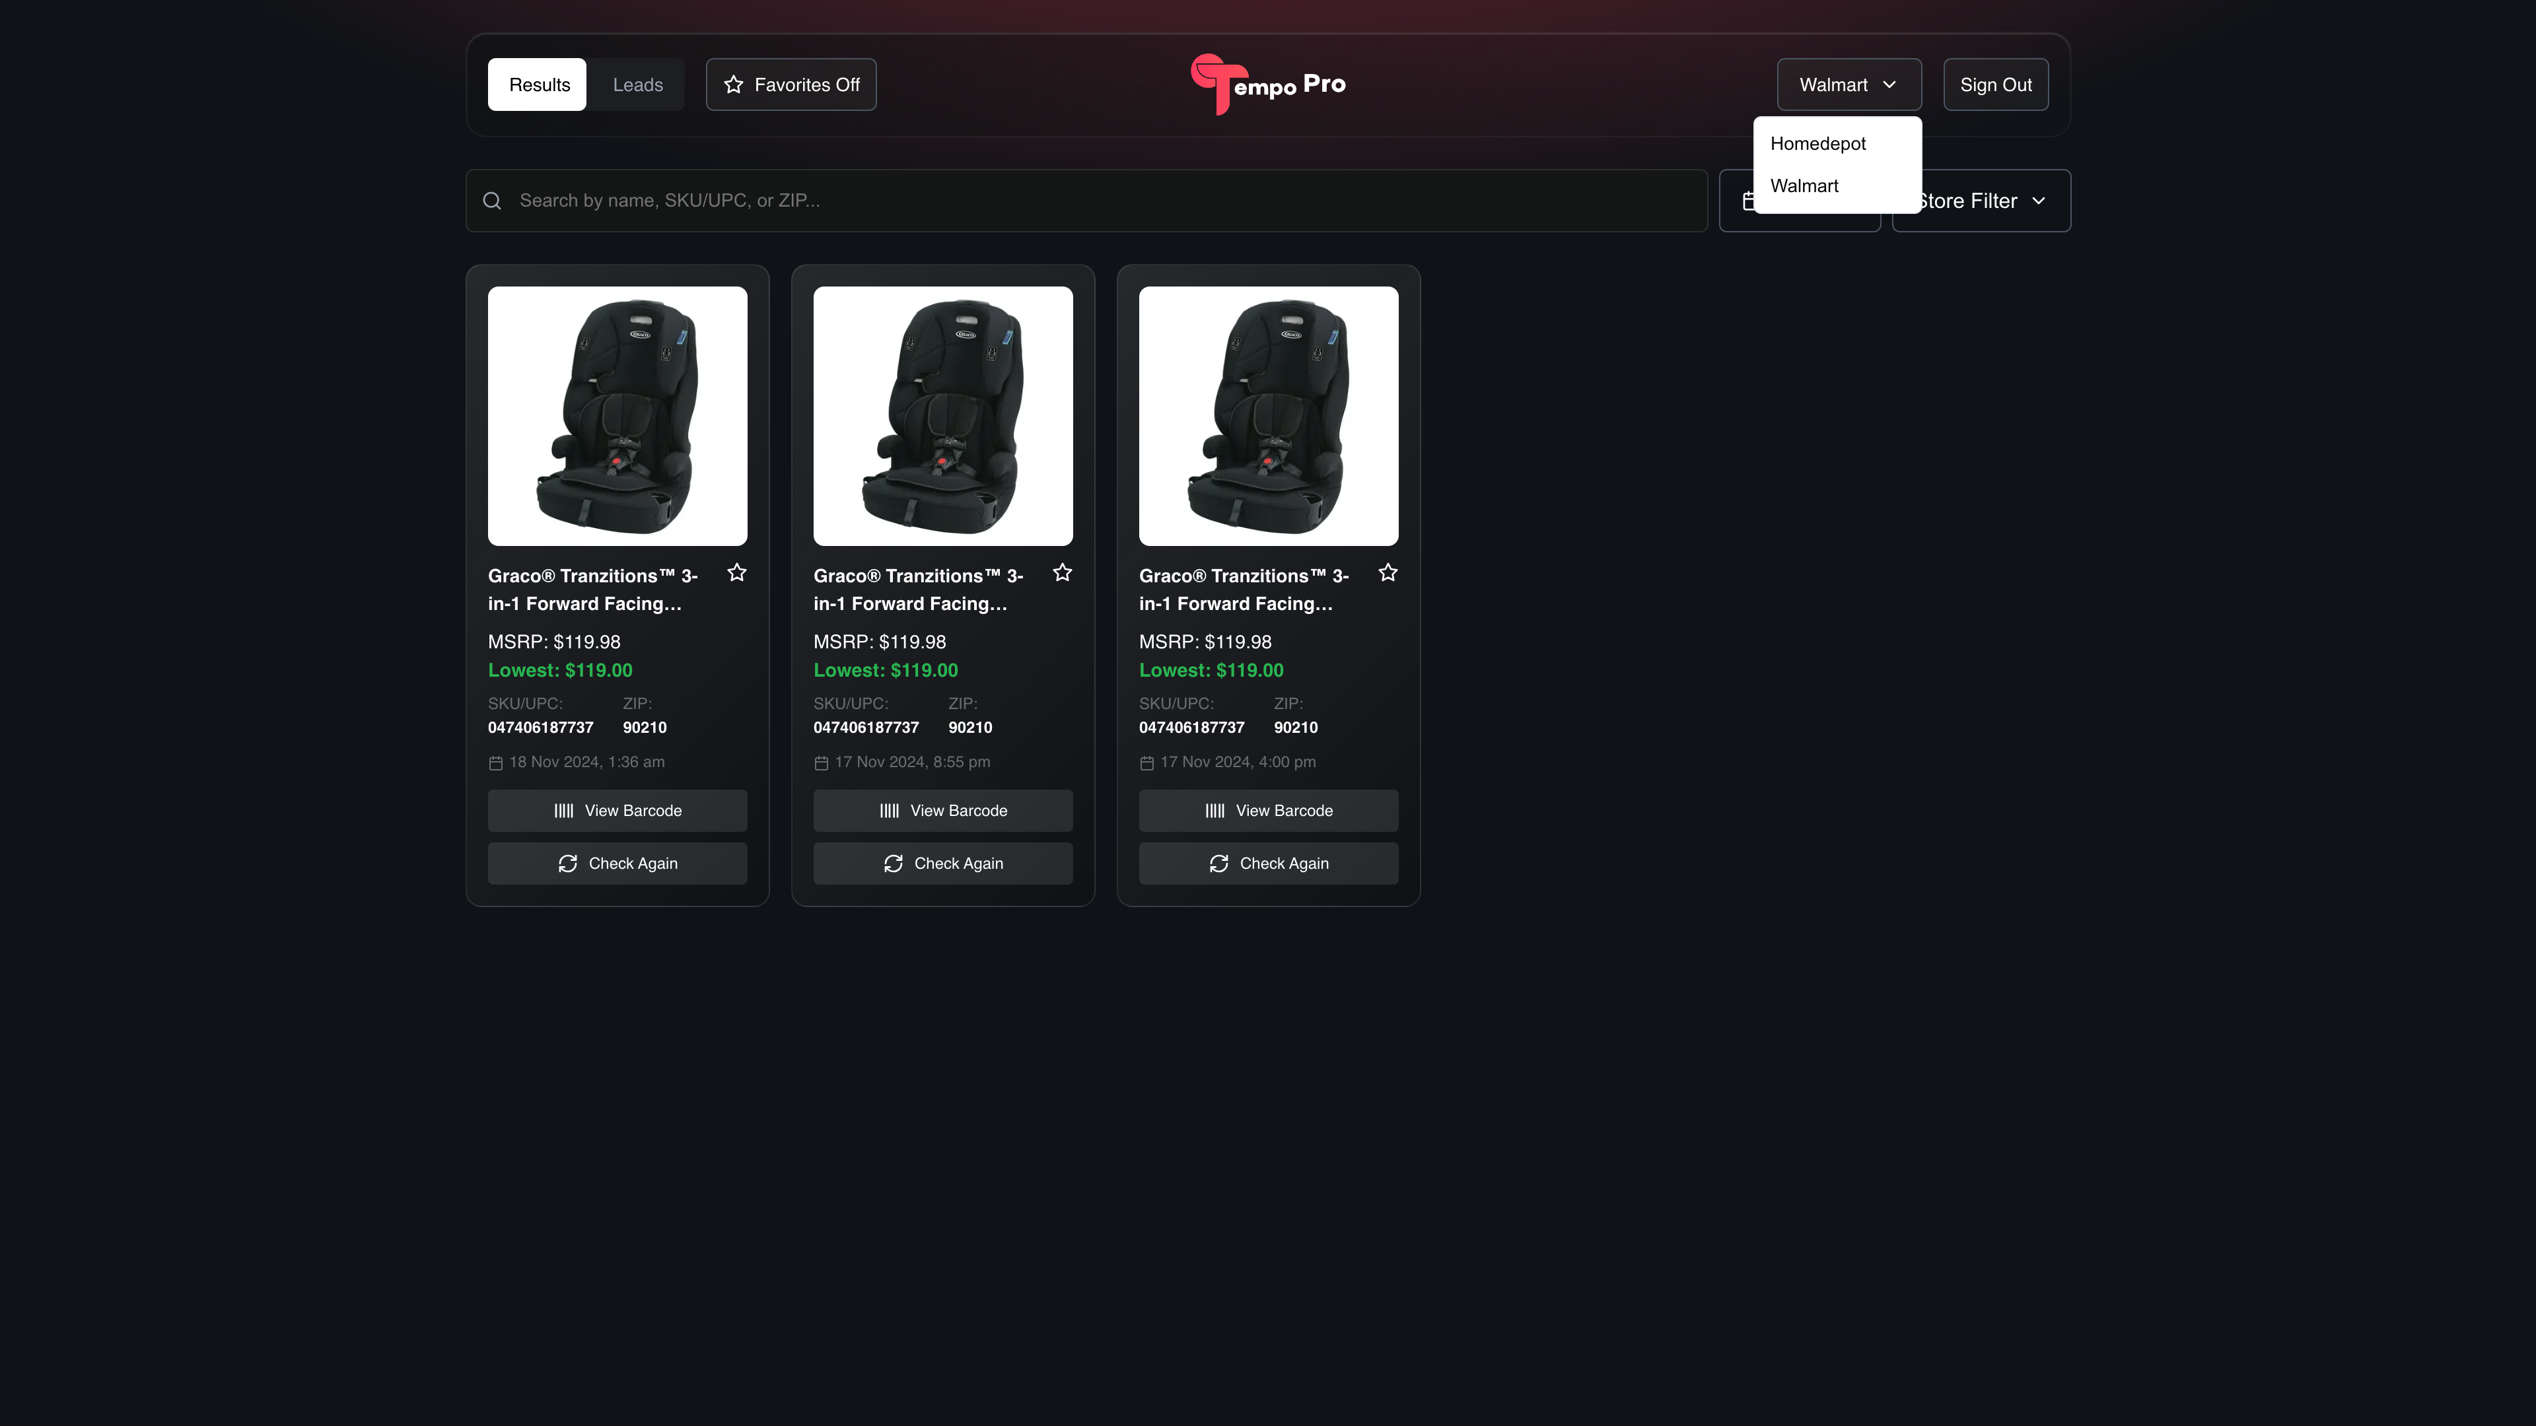The height and width of the screenshot is (1426, 2536).
Task: Refresh third card with Check Again
Action: pos(1268,863)
